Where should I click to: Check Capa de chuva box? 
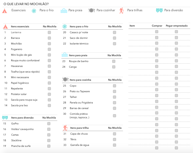115,134
